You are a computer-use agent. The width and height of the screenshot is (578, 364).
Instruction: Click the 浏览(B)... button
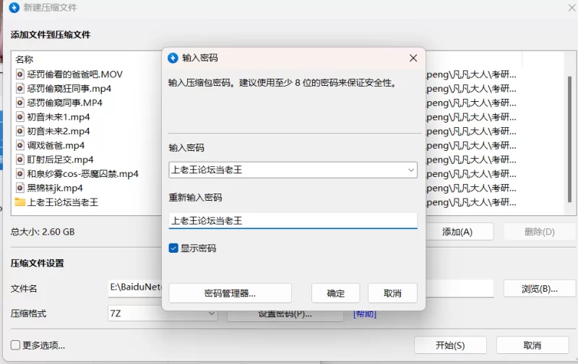click(539, 289)
